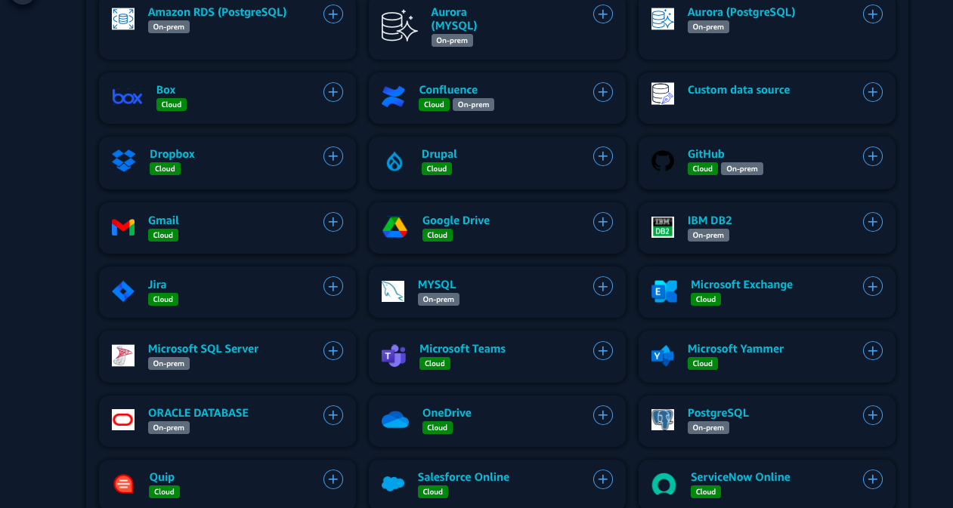The image size is (953, 508).
Task: Add Microsoft Yammer using its plus button
Action: pyautogui.click(x=873, y=350)
